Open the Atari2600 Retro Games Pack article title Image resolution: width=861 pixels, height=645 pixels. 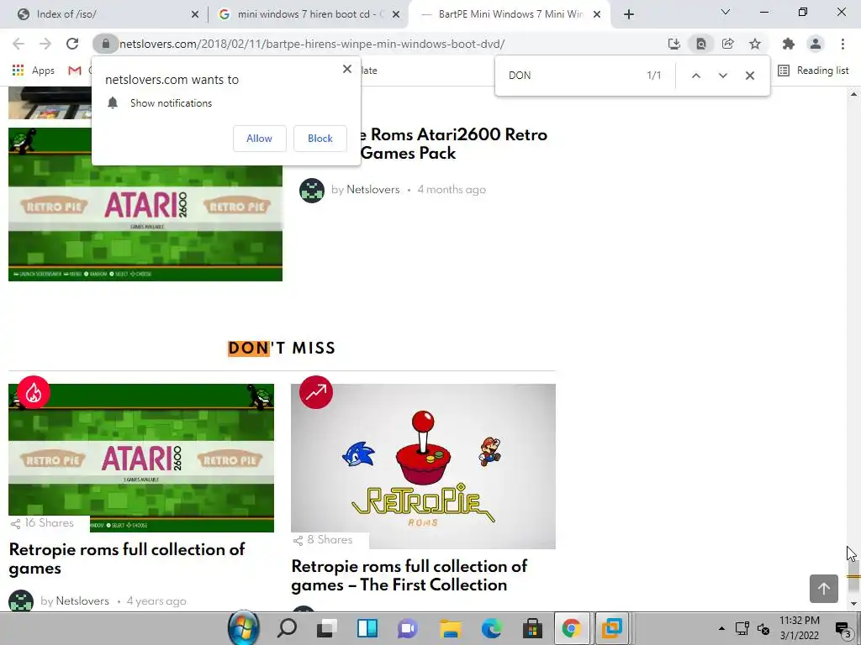coord(453,144)
